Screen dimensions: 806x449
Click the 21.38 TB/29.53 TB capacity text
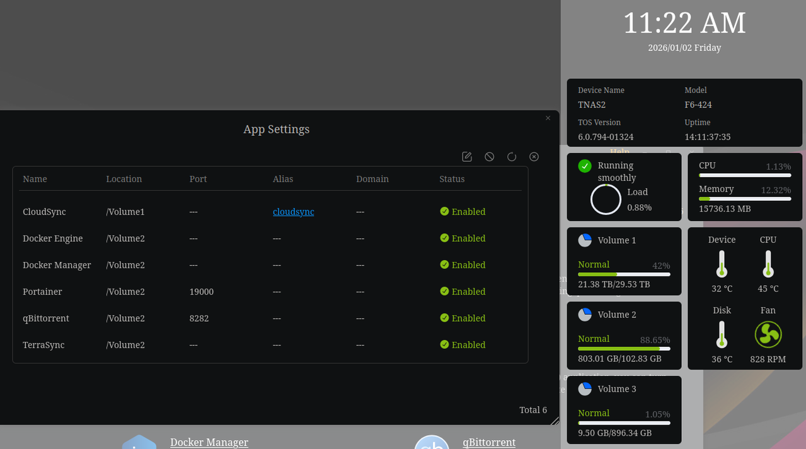pyautogui.click(x=614, y=285)
